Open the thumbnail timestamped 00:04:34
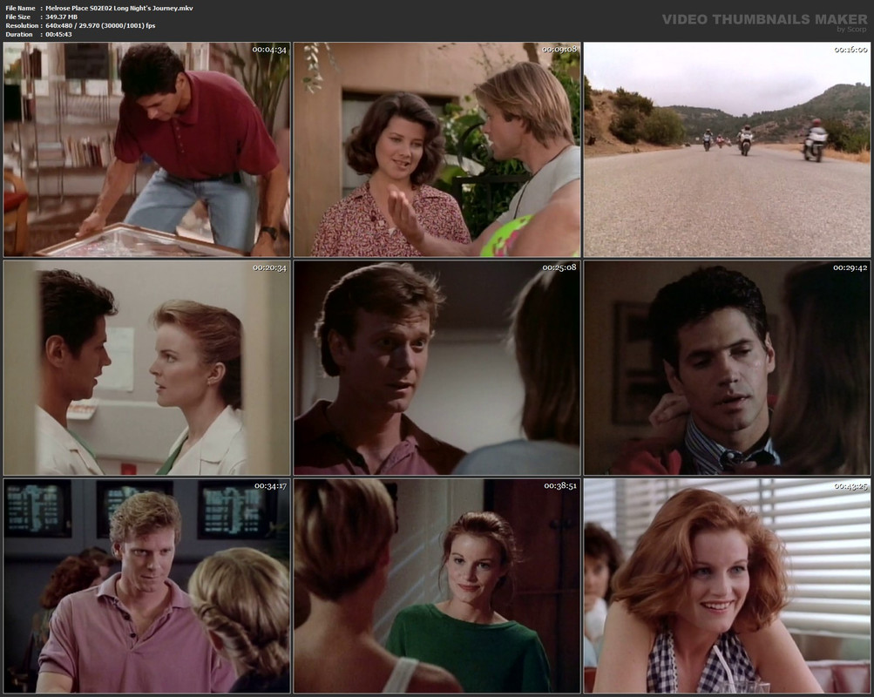 [146, 149]
